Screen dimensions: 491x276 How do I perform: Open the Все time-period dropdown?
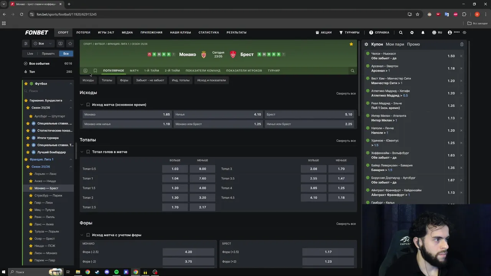coord(42,43)
